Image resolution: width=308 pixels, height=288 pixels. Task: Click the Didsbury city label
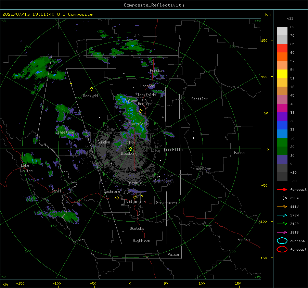[x=129, y=153]
